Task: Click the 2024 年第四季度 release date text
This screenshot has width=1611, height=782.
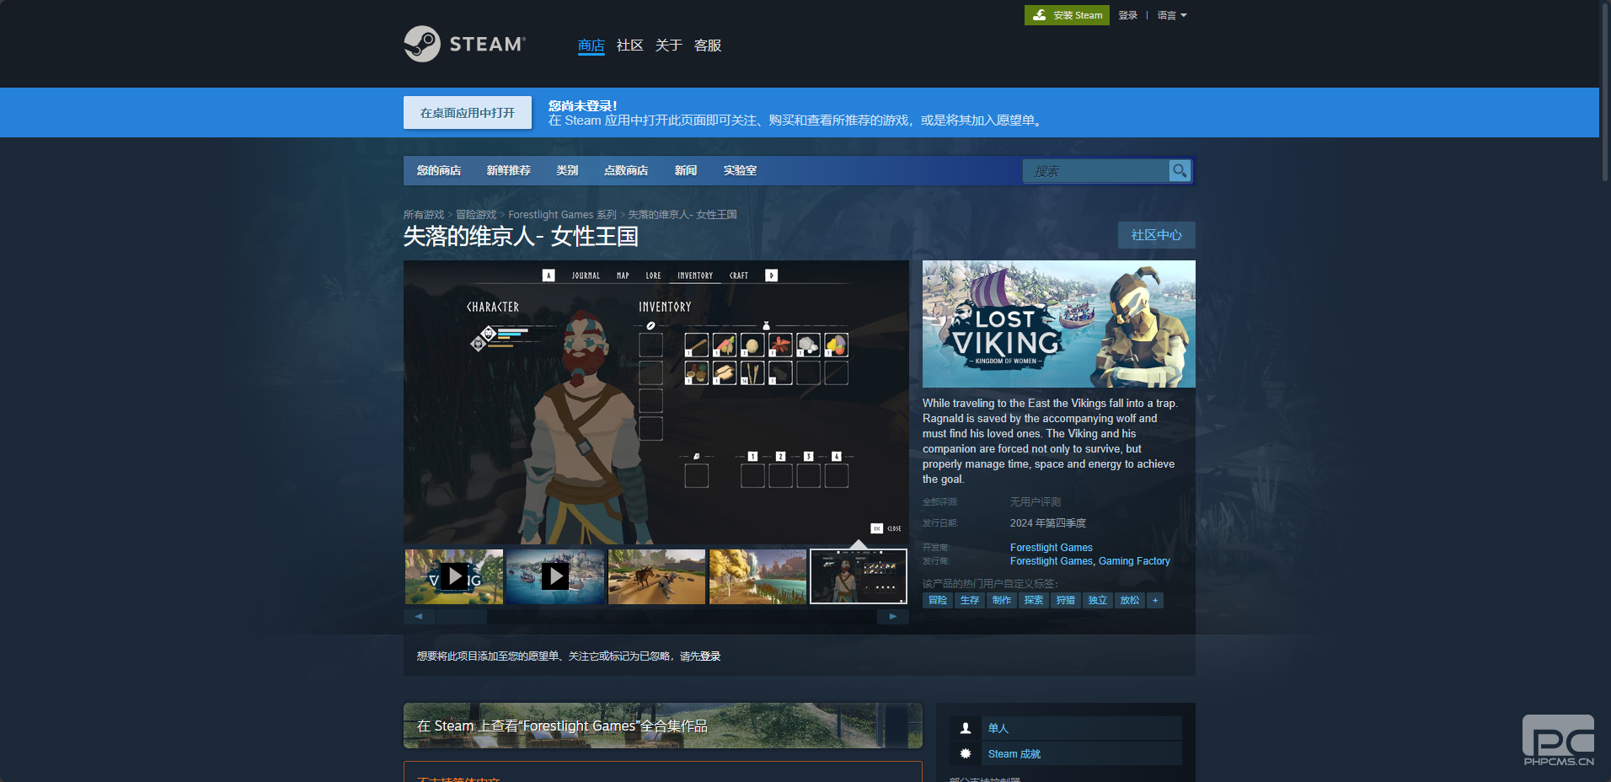Action: [x=1048, y=523]
